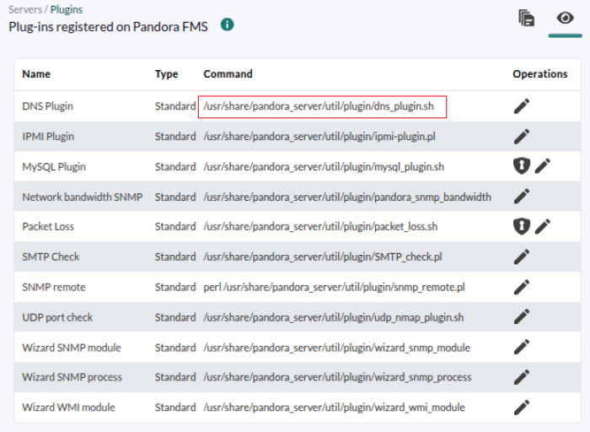This screenshot has height=432, width=590.
Task: Select the udp_nmap_plugin.sh command path
Action: pos(334,317)
